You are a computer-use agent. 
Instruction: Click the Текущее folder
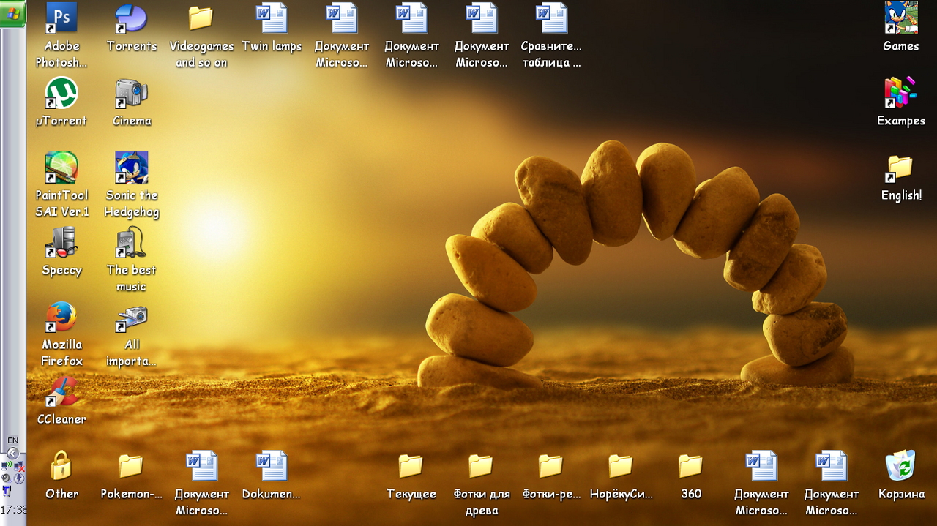411,467
